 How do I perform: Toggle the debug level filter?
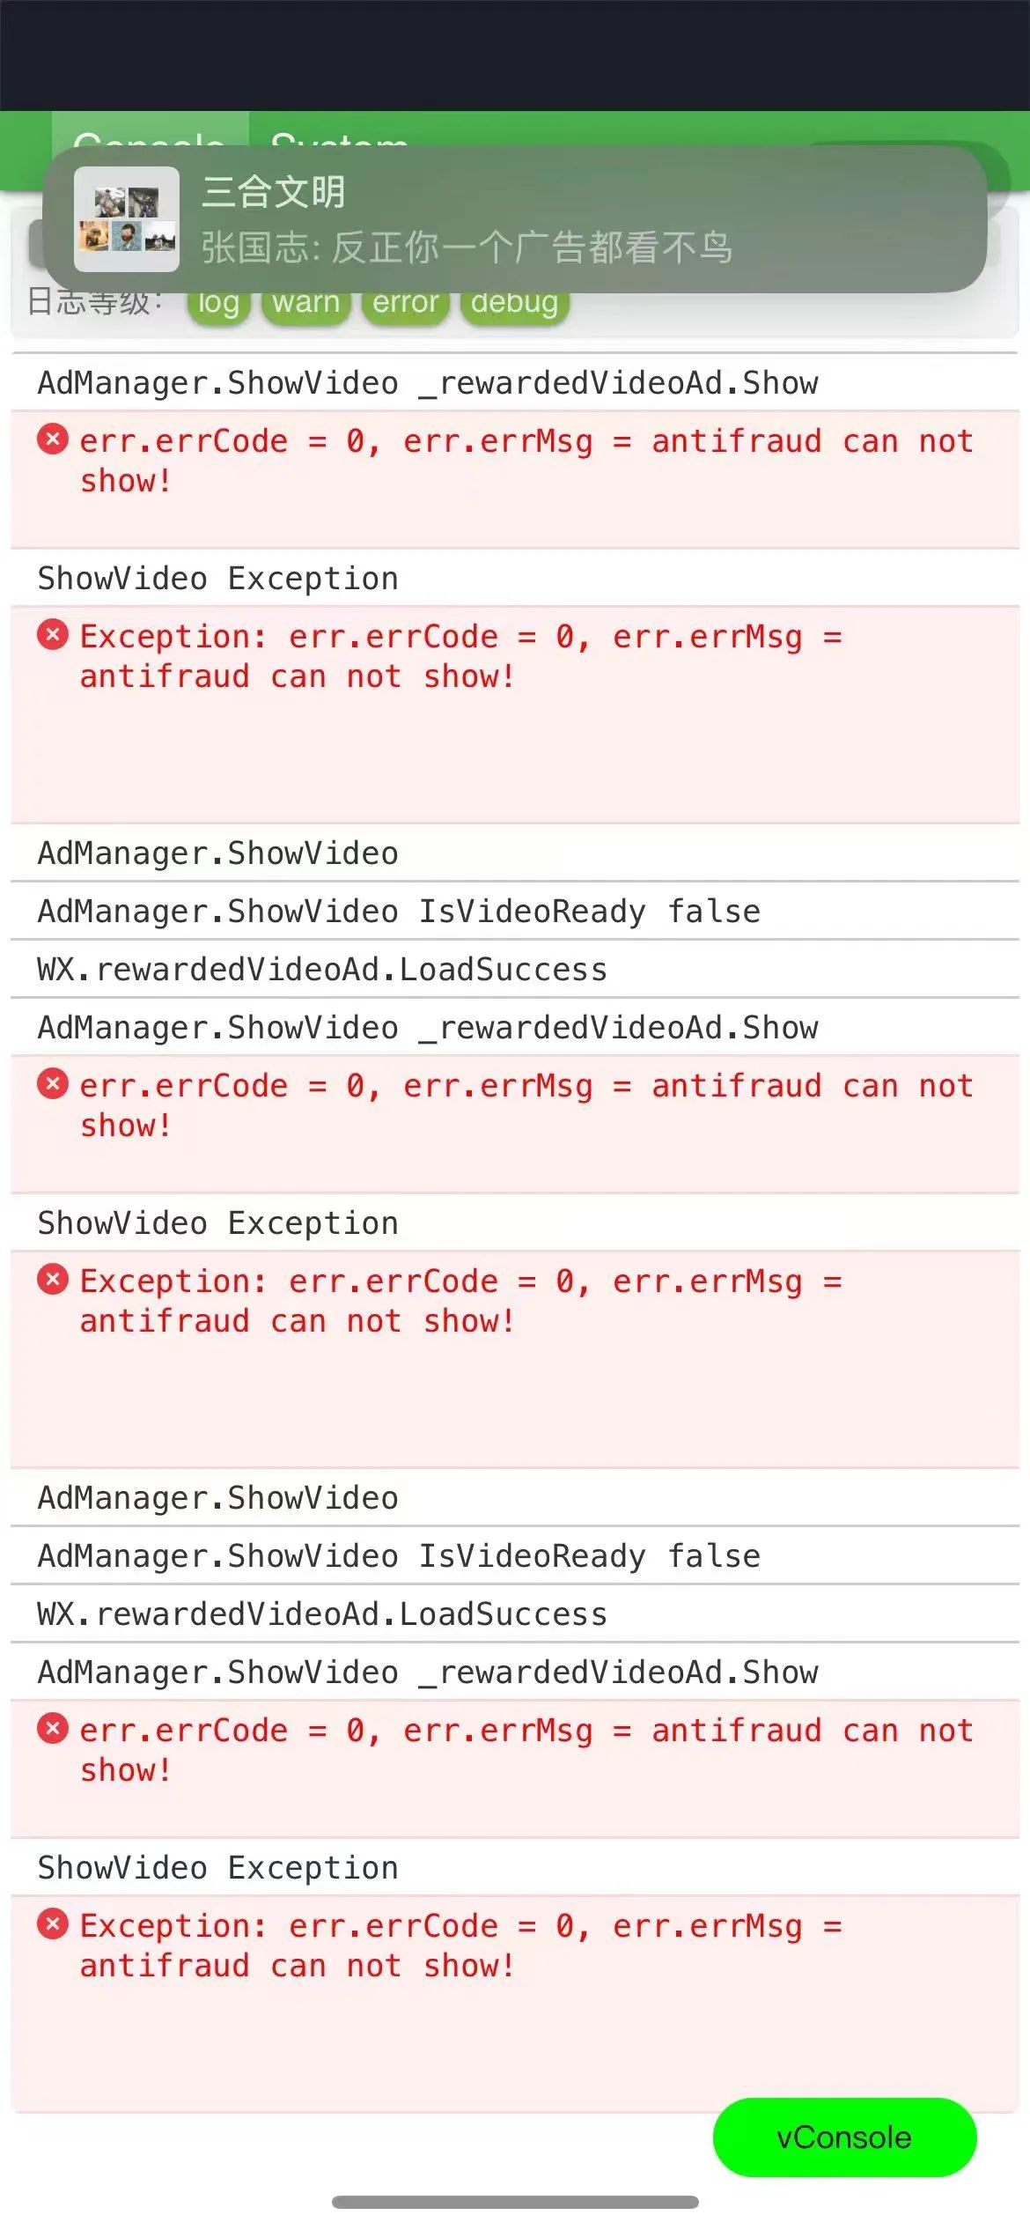coord(514,304)
